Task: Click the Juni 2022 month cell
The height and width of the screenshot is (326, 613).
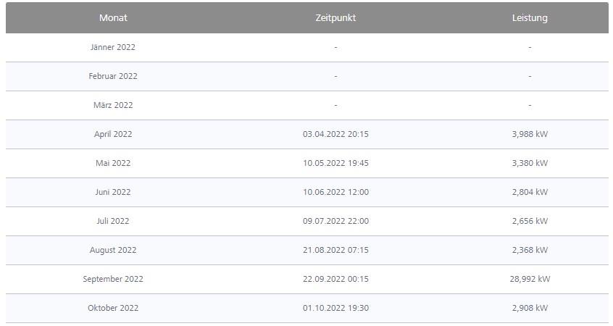Action: (113, 192)
